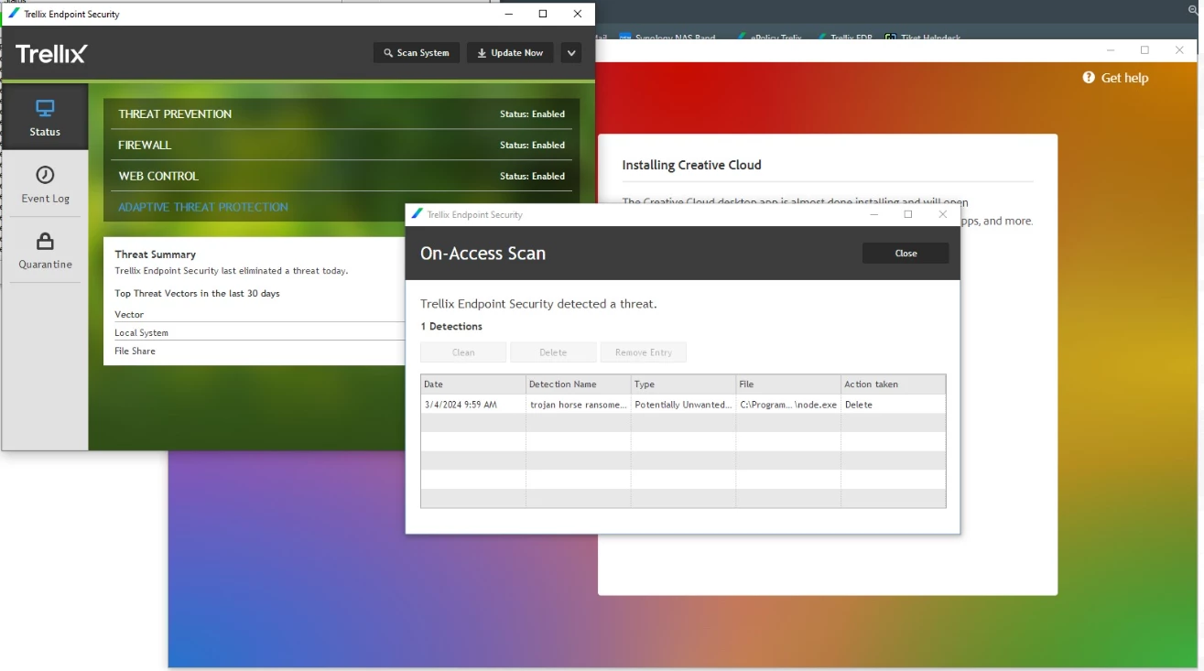The width and height of the screenshot is (1204, 671).
Task: Click the File Share vector row
Action: coord(260,352)
